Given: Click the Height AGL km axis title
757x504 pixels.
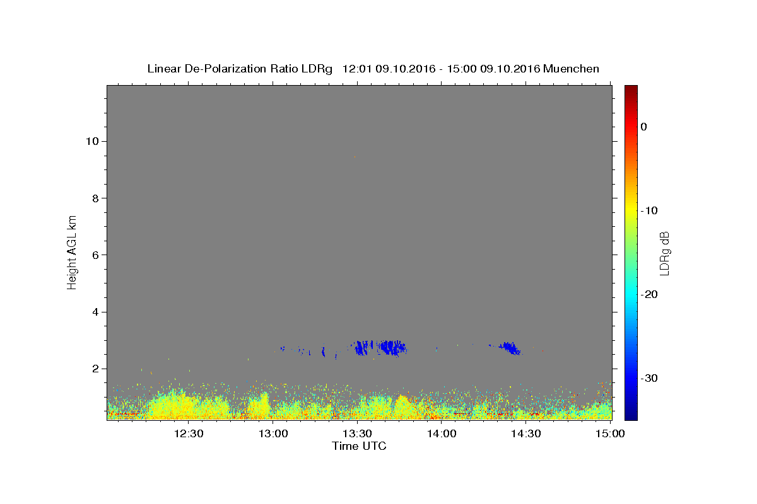Looking at the screenshot, I should (72, 251).
